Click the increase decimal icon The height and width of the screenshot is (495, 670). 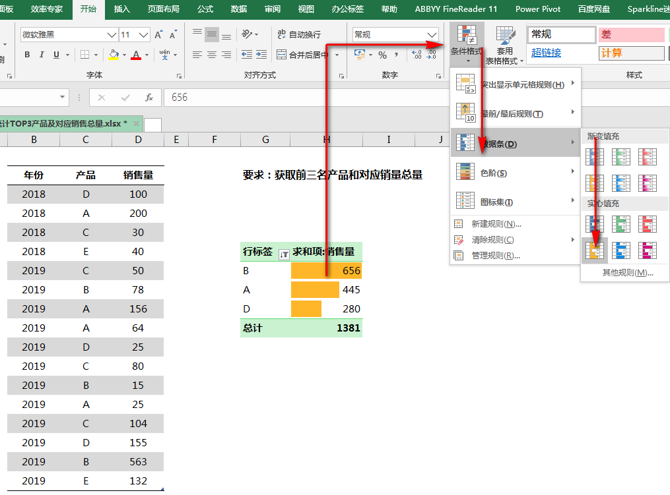[417, 55]
